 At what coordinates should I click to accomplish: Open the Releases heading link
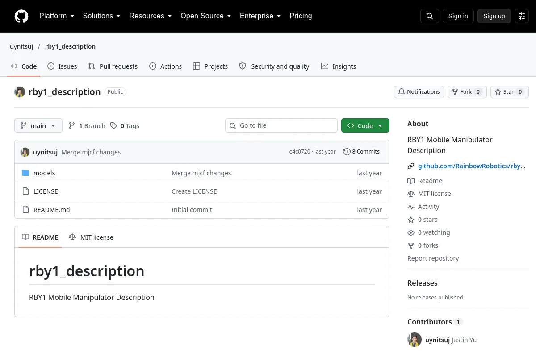coord(423,283)
